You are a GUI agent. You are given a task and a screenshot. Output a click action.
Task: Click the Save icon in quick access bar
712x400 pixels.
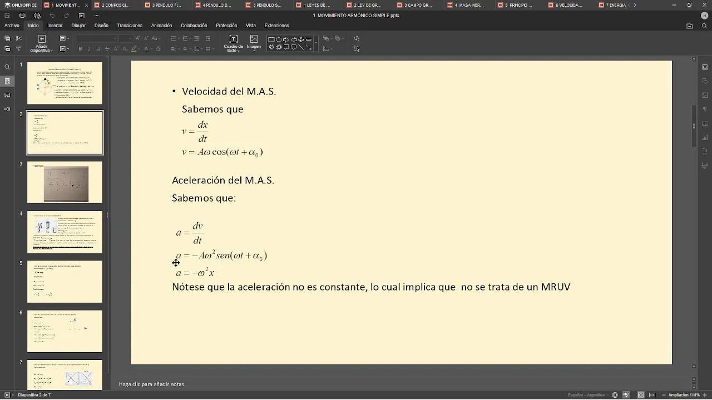click(8, 16)
